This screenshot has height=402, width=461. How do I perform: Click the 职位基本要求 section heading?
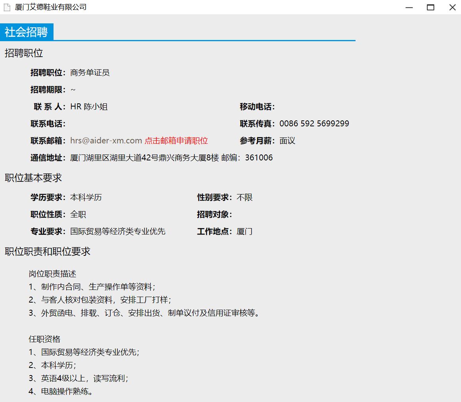(x=33, y=178)
